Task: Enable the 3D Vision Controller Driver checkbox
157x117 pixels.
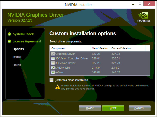Action: pos(53,58)
